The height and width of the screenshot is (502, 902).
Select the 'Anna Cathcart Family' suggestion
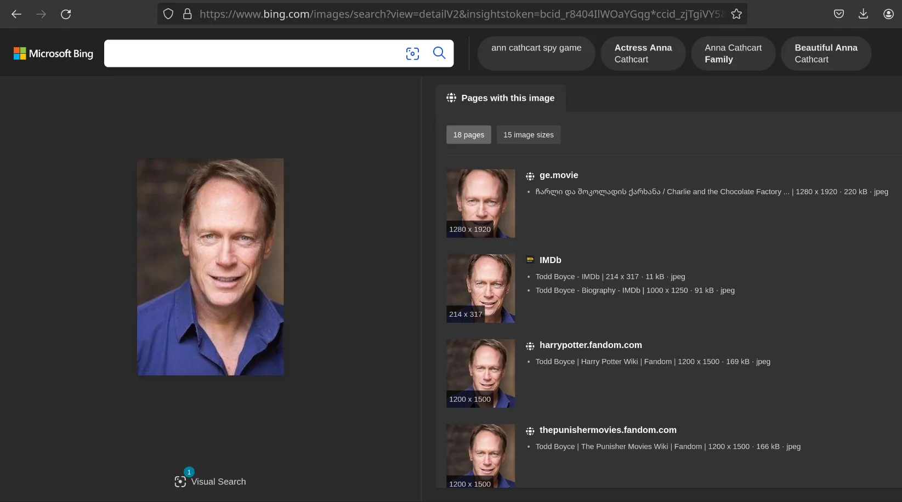click(733, 53)
